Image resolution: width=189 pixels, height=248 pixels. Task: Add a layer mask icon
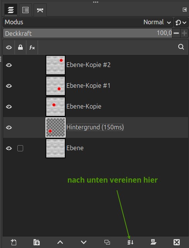(154, 242)
